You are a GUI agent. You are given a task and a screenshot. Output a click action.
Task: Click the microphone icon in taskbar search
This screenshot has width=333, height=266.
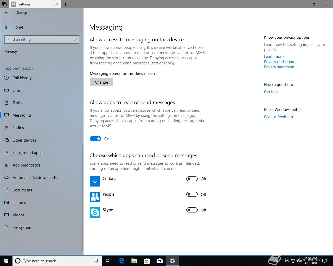click(x=97, y=261)
